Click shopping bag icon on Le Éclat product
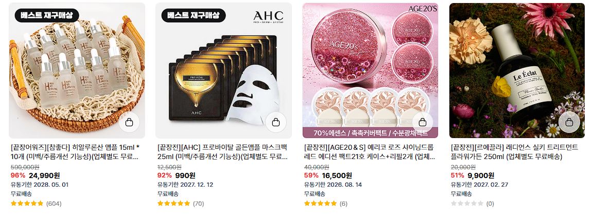 click(569, 123)
